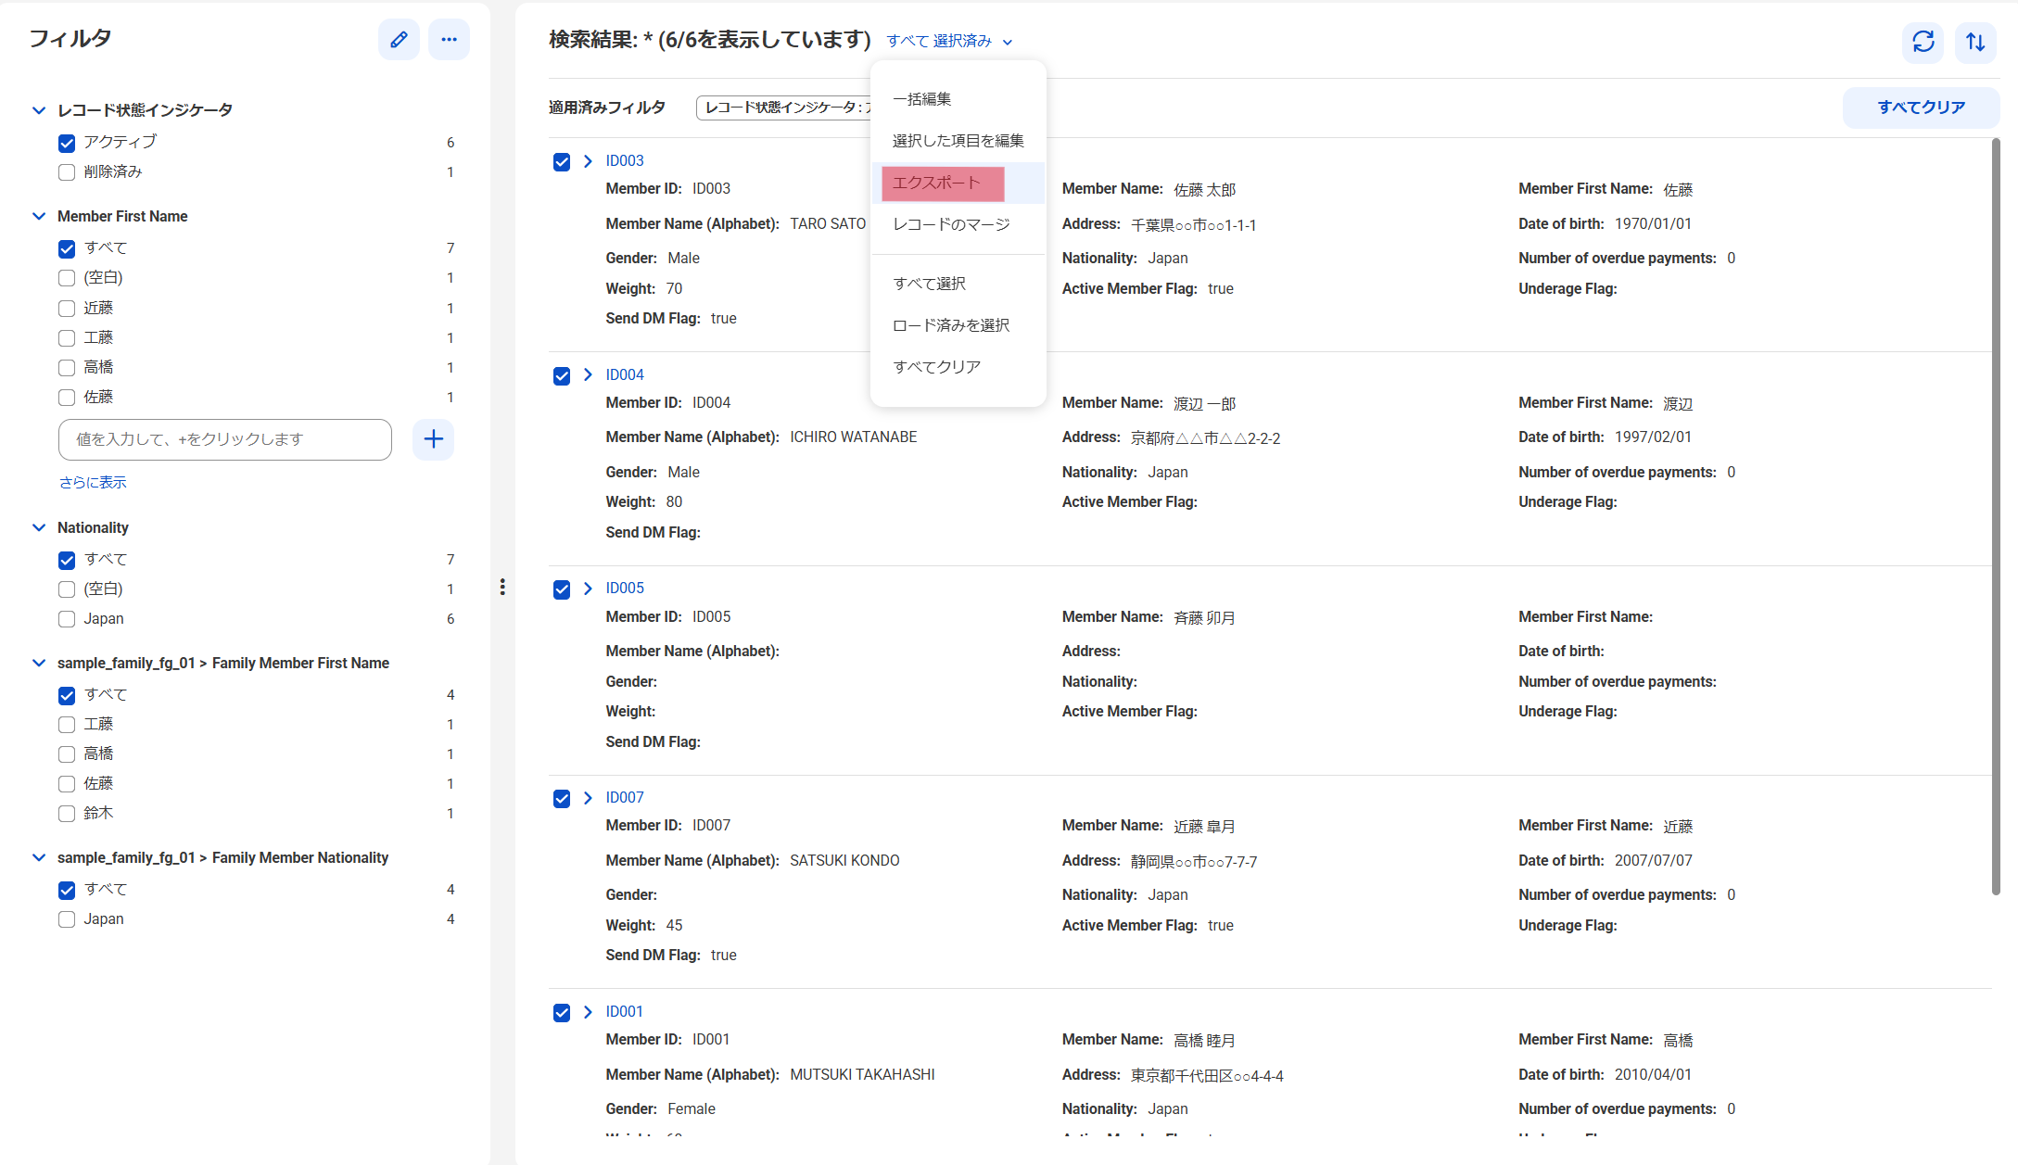The image size is (2018, 1165).
Task: Check the 削除済み filter checkbox
Action: 67,172
